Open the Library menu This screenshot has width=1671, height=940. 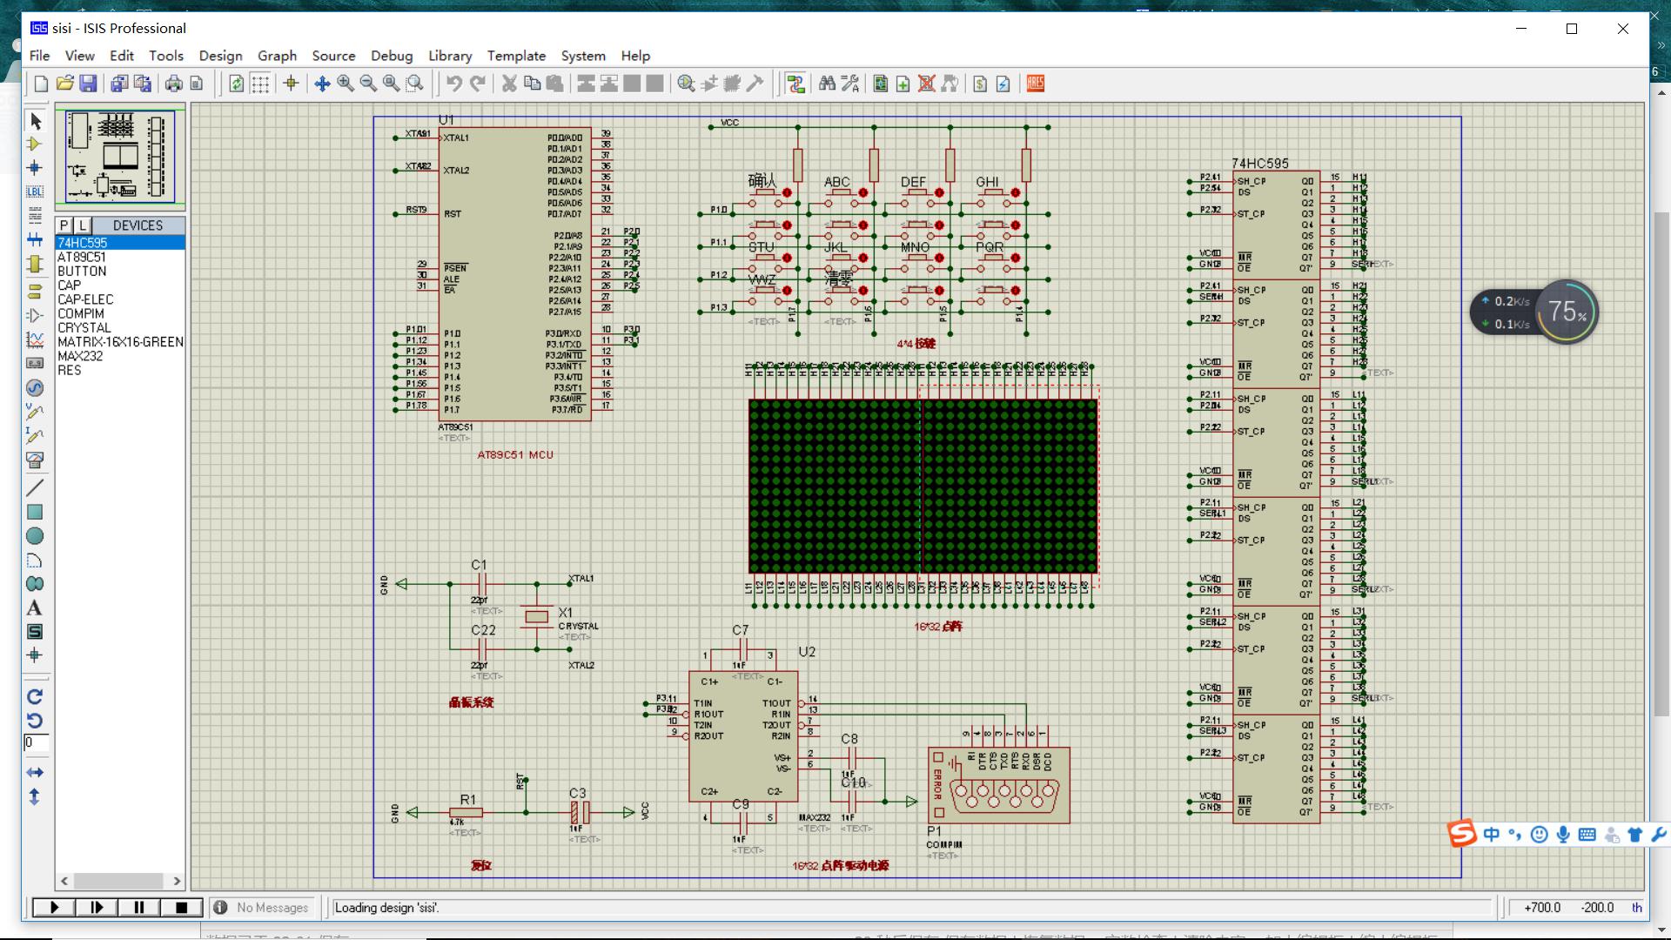[450, 56]
